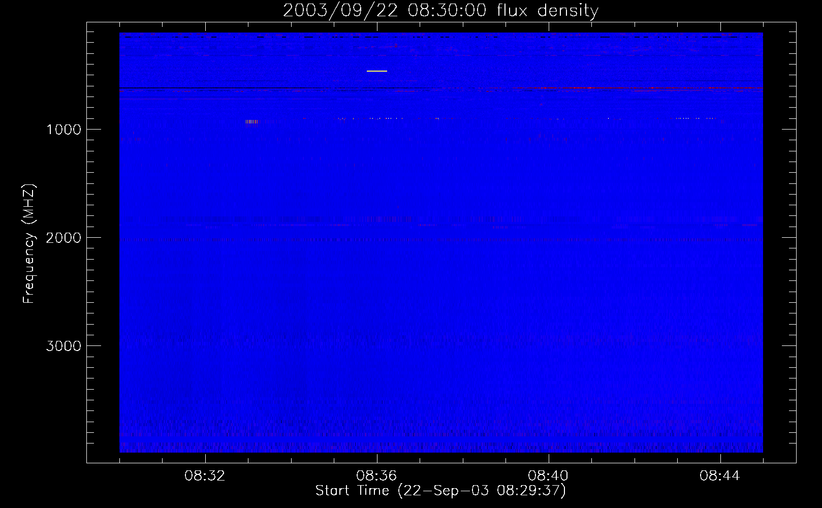
Task: Click the 1000 MHz axis tick label
Action: 64,130
